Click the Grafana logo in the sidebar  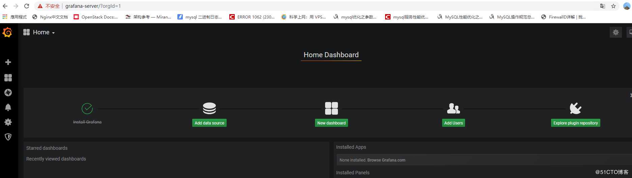7,33
